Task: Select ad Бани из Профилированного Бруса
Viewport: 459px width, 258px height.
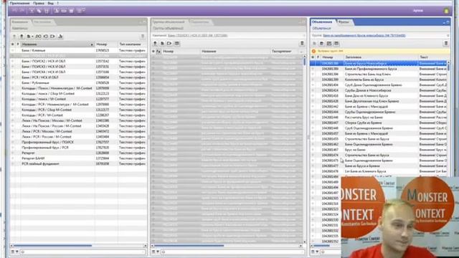Action: click(379, 69)
